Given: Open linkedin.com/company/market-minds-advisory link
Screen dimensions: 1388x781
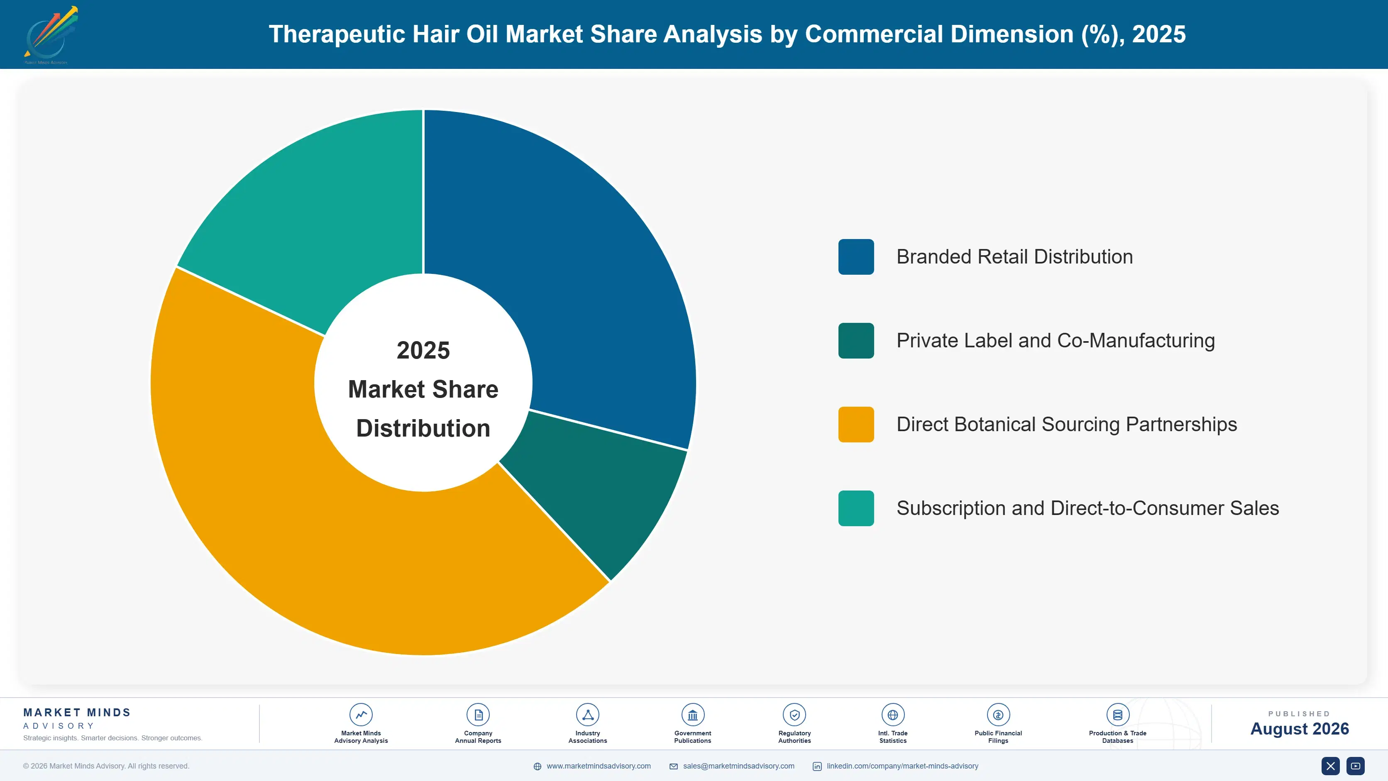Looking at the screenshot, I should click(902, 766).
